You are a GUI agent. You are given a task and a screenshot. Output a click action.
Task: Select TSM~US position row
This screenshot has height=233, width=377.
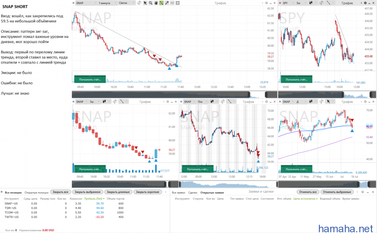point(64,208)
